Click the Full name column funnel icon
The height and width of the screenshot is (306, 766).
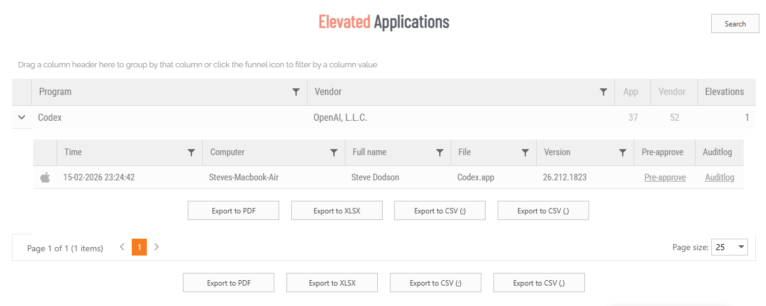coord(440,153)
